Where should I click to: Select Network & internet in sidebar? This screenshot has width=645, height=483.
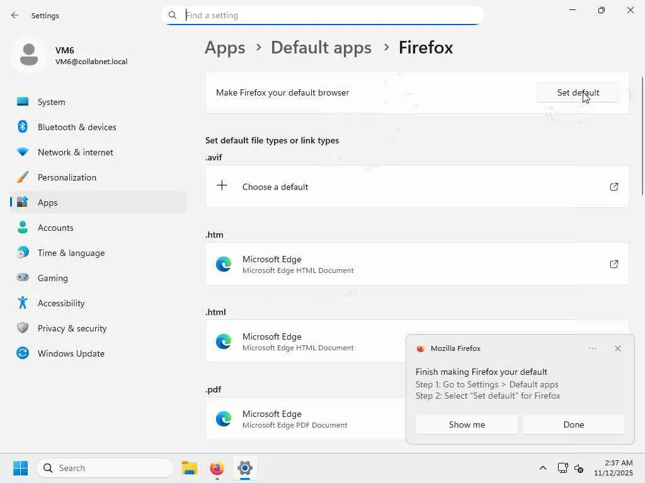click(x=75, y=152)
